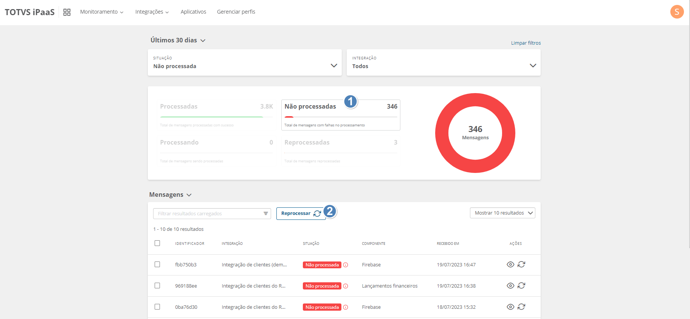Image resolution: width=690 pixels, height=319 pixels.
Task: Click identifier fbb750b3
Action: click(186, 265)
